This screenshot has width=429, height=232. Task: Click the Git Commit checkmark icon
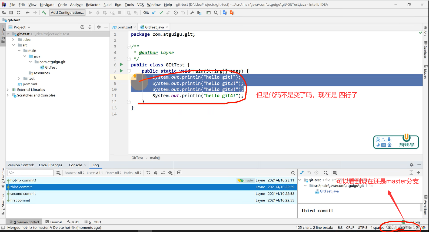[x=161, y=13]
